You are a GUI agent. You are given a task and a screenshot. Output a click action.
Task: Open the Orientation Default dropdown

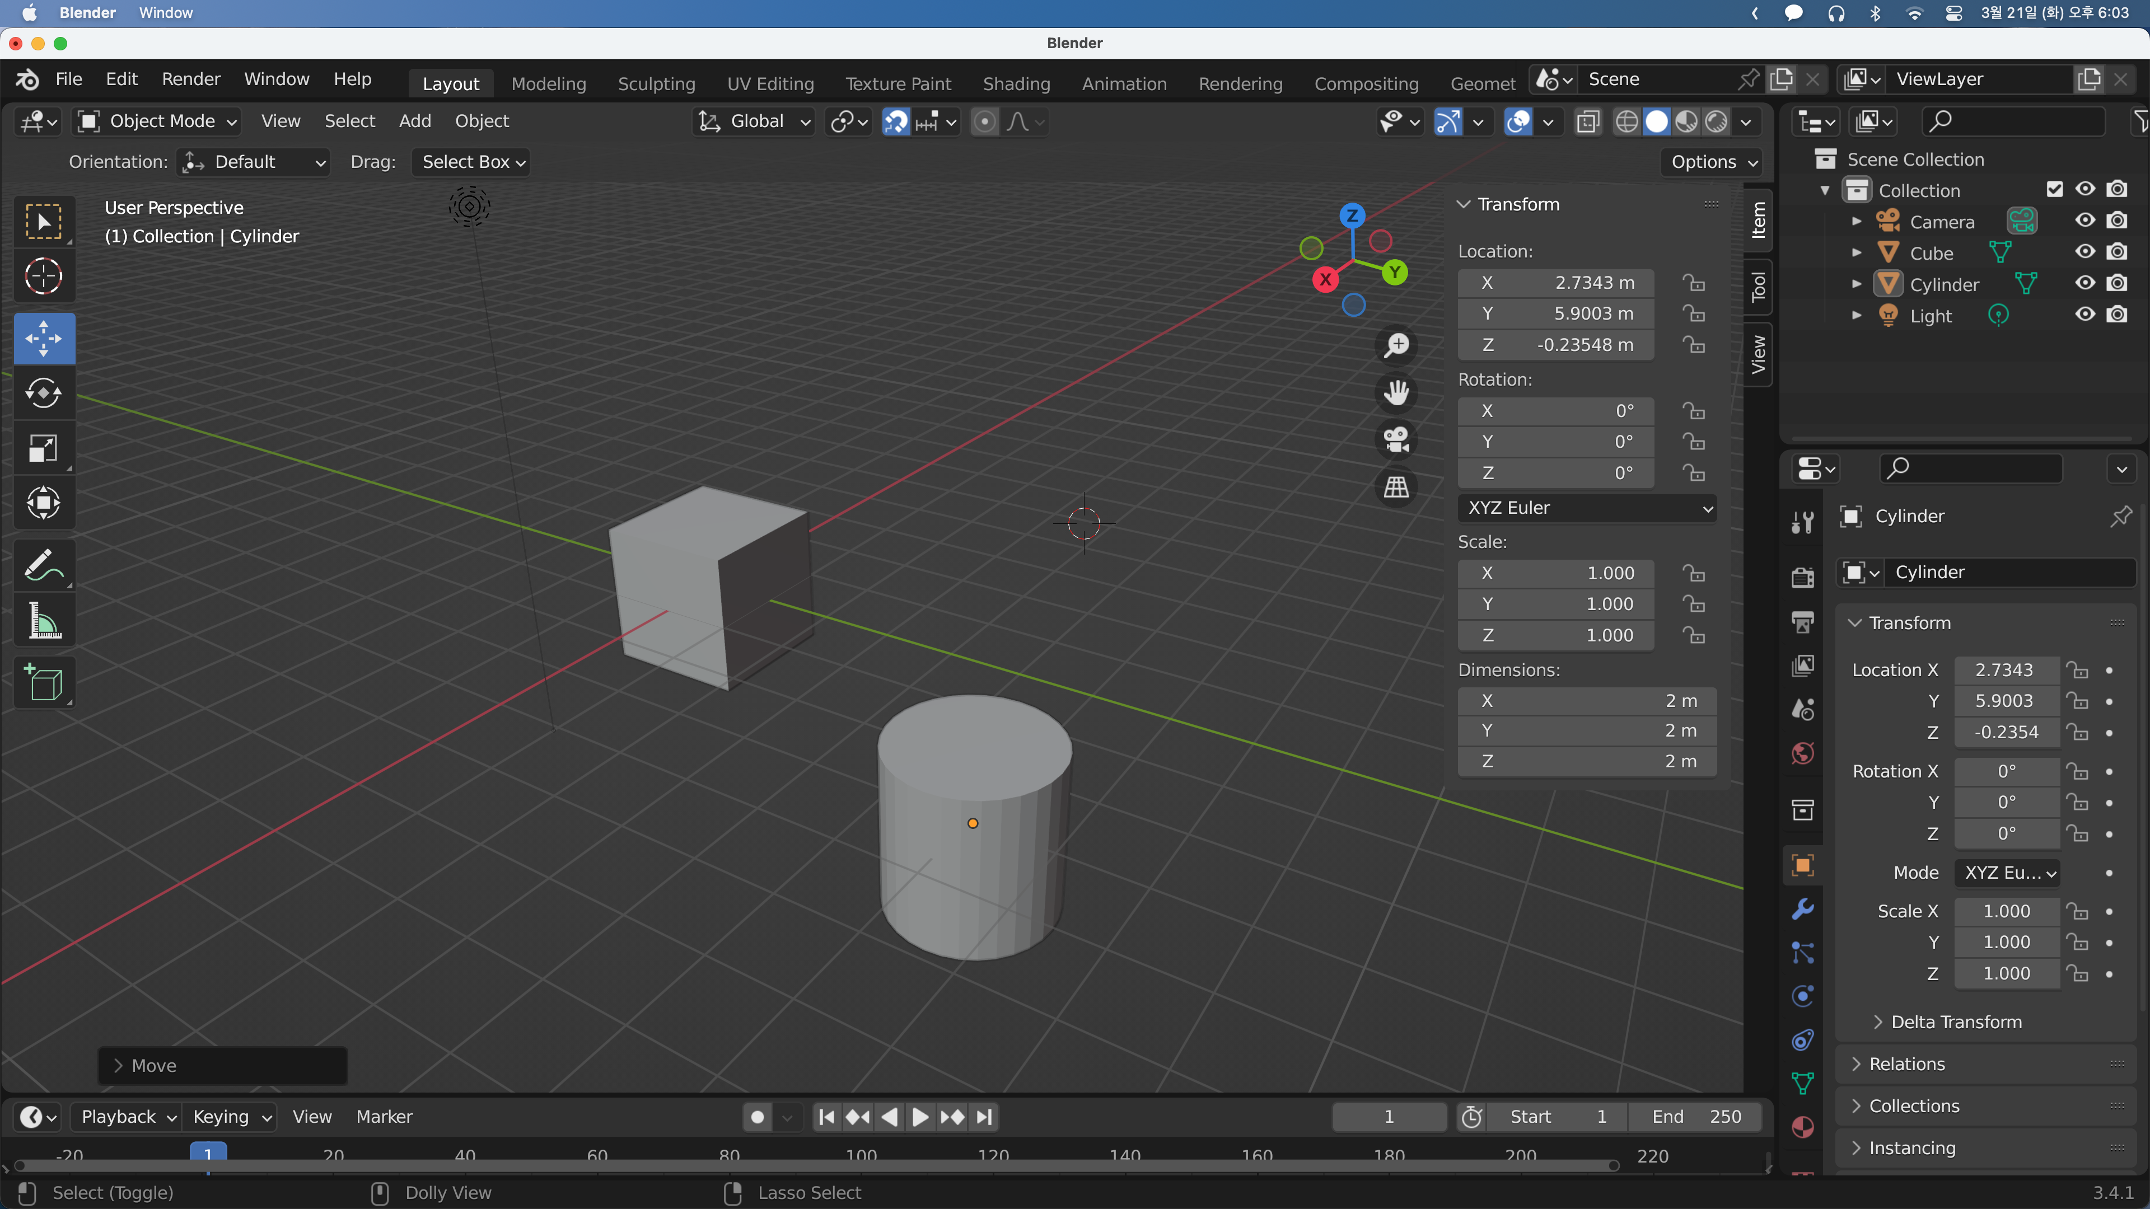click(x=254, y=162)
